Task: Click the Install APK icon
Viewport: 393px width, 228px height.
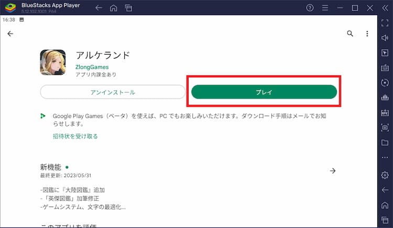Action: 385,112
